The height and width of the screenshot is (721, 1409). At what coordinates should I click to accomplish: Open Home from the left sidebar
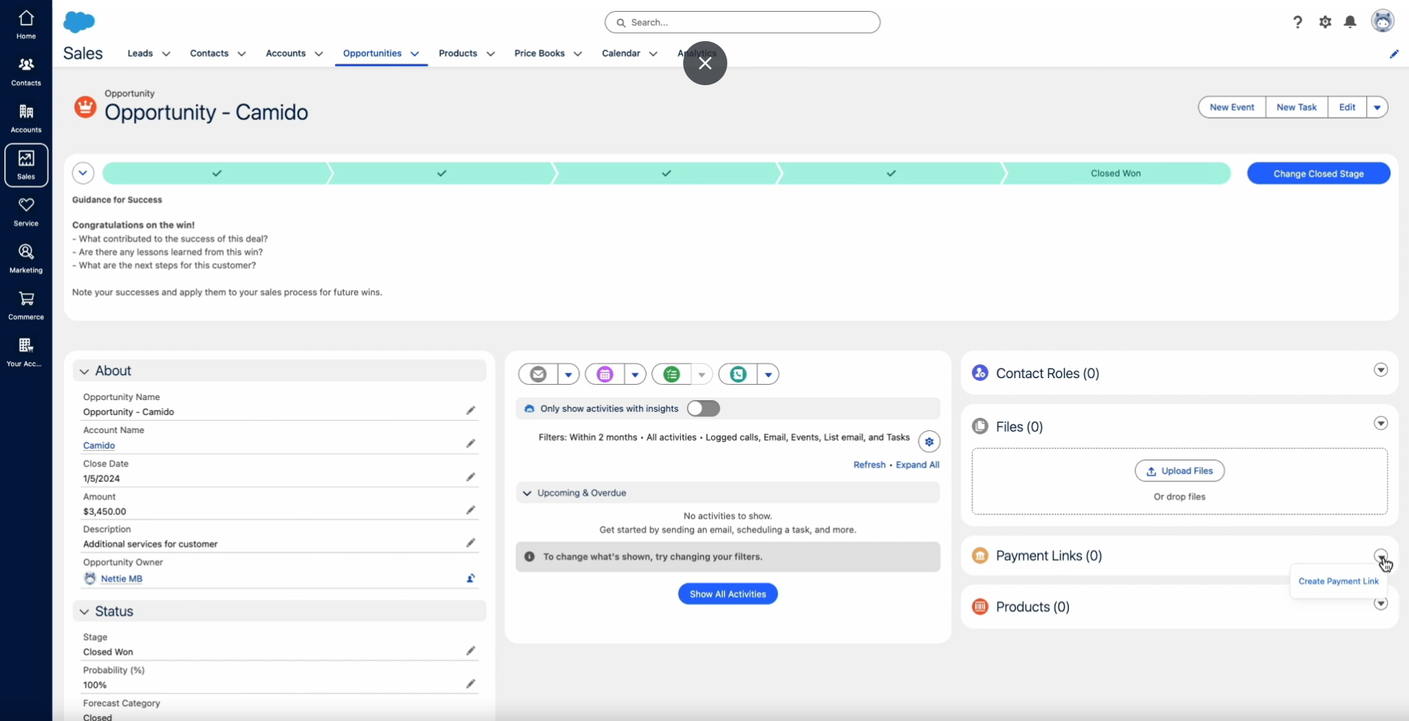tap(26, 24)
